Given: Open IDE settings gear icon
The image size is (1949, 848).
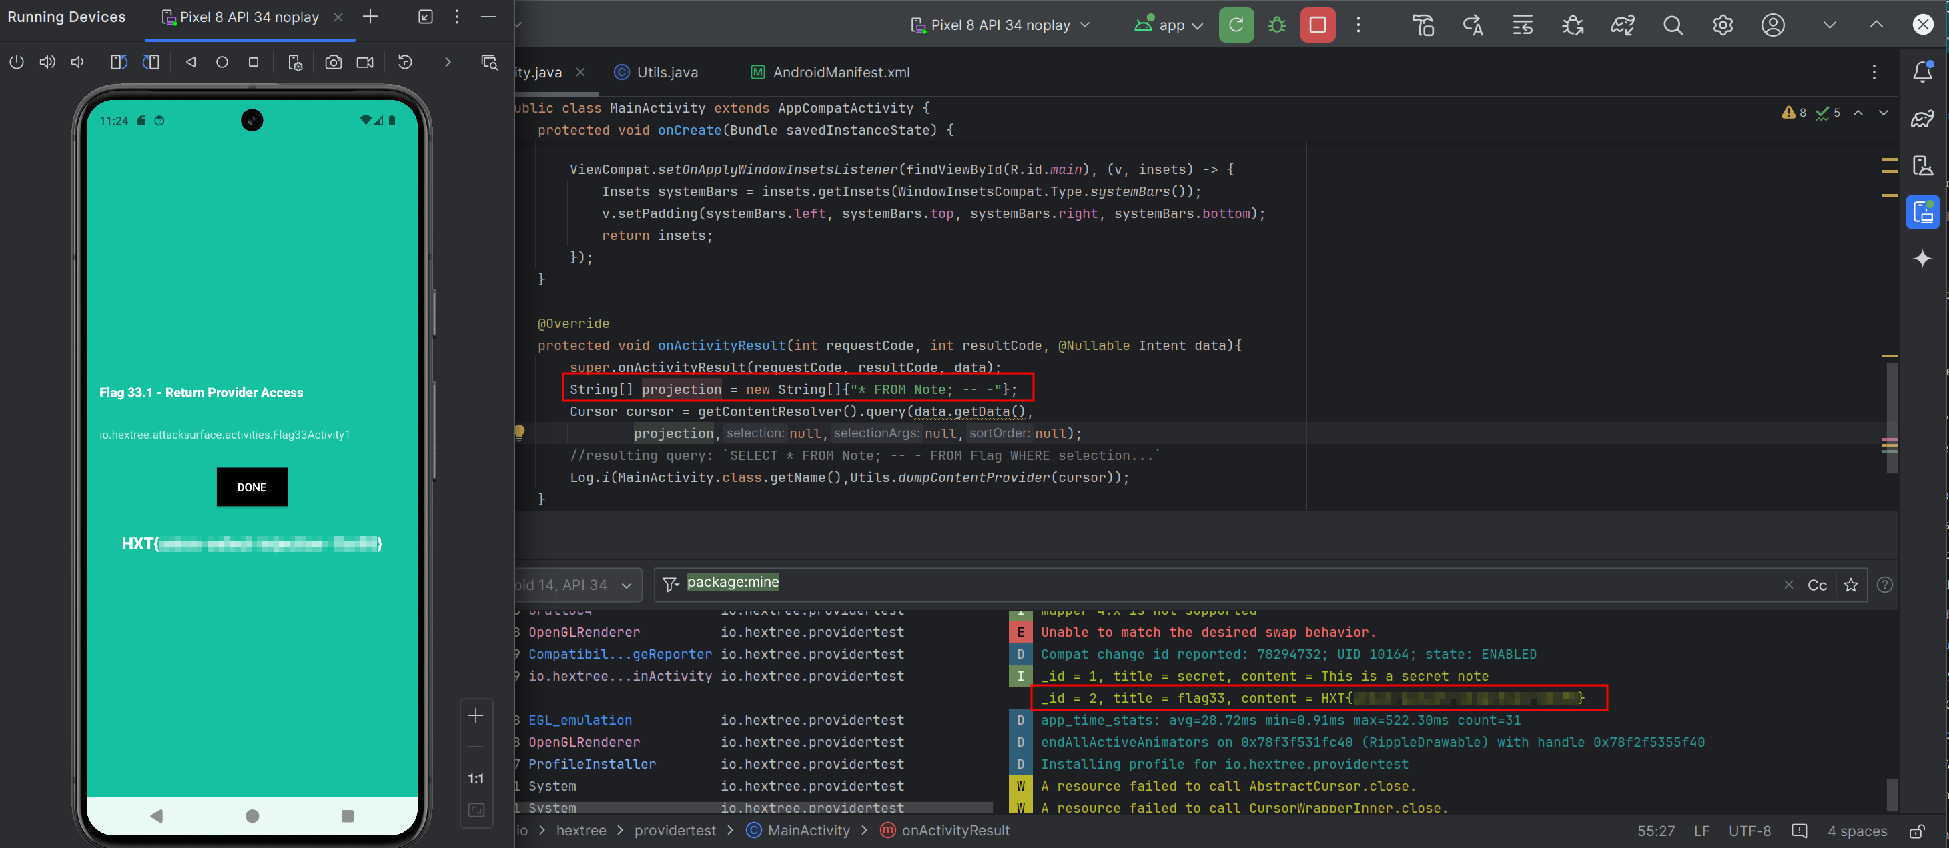Looking at the screenshot, I should click(x=1723, y=25).
